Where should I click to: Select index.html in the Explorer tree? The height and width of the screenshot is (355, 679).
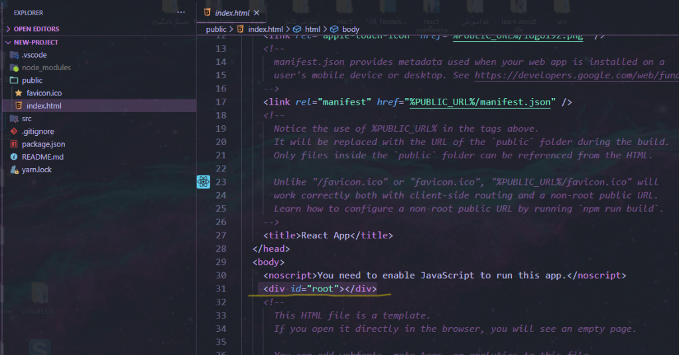coord(44,106)
